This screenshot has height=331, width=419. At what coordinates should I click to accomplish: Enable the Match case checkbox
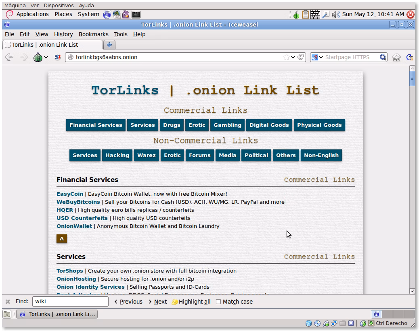(x=218, y=302)
